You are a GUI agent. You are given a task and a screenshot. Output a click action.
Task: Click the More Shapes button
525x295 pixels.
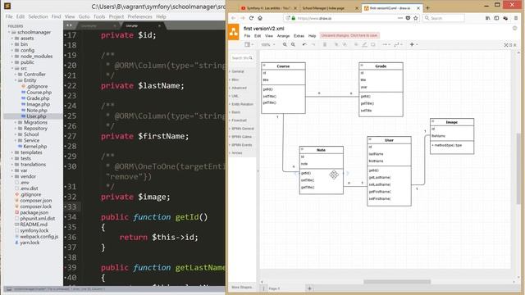click(x=242, y=288)
